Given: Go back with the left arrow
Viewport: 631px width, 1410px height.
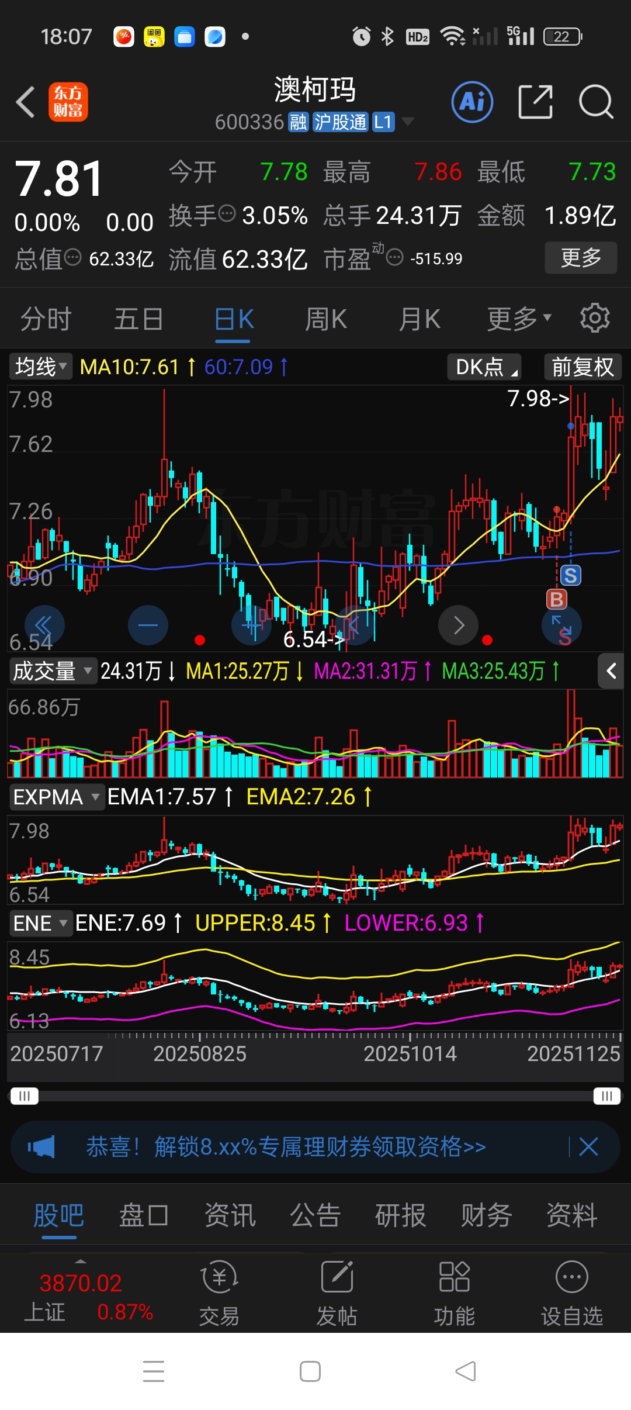Looking at the screenshot, I should click(25, 102).
